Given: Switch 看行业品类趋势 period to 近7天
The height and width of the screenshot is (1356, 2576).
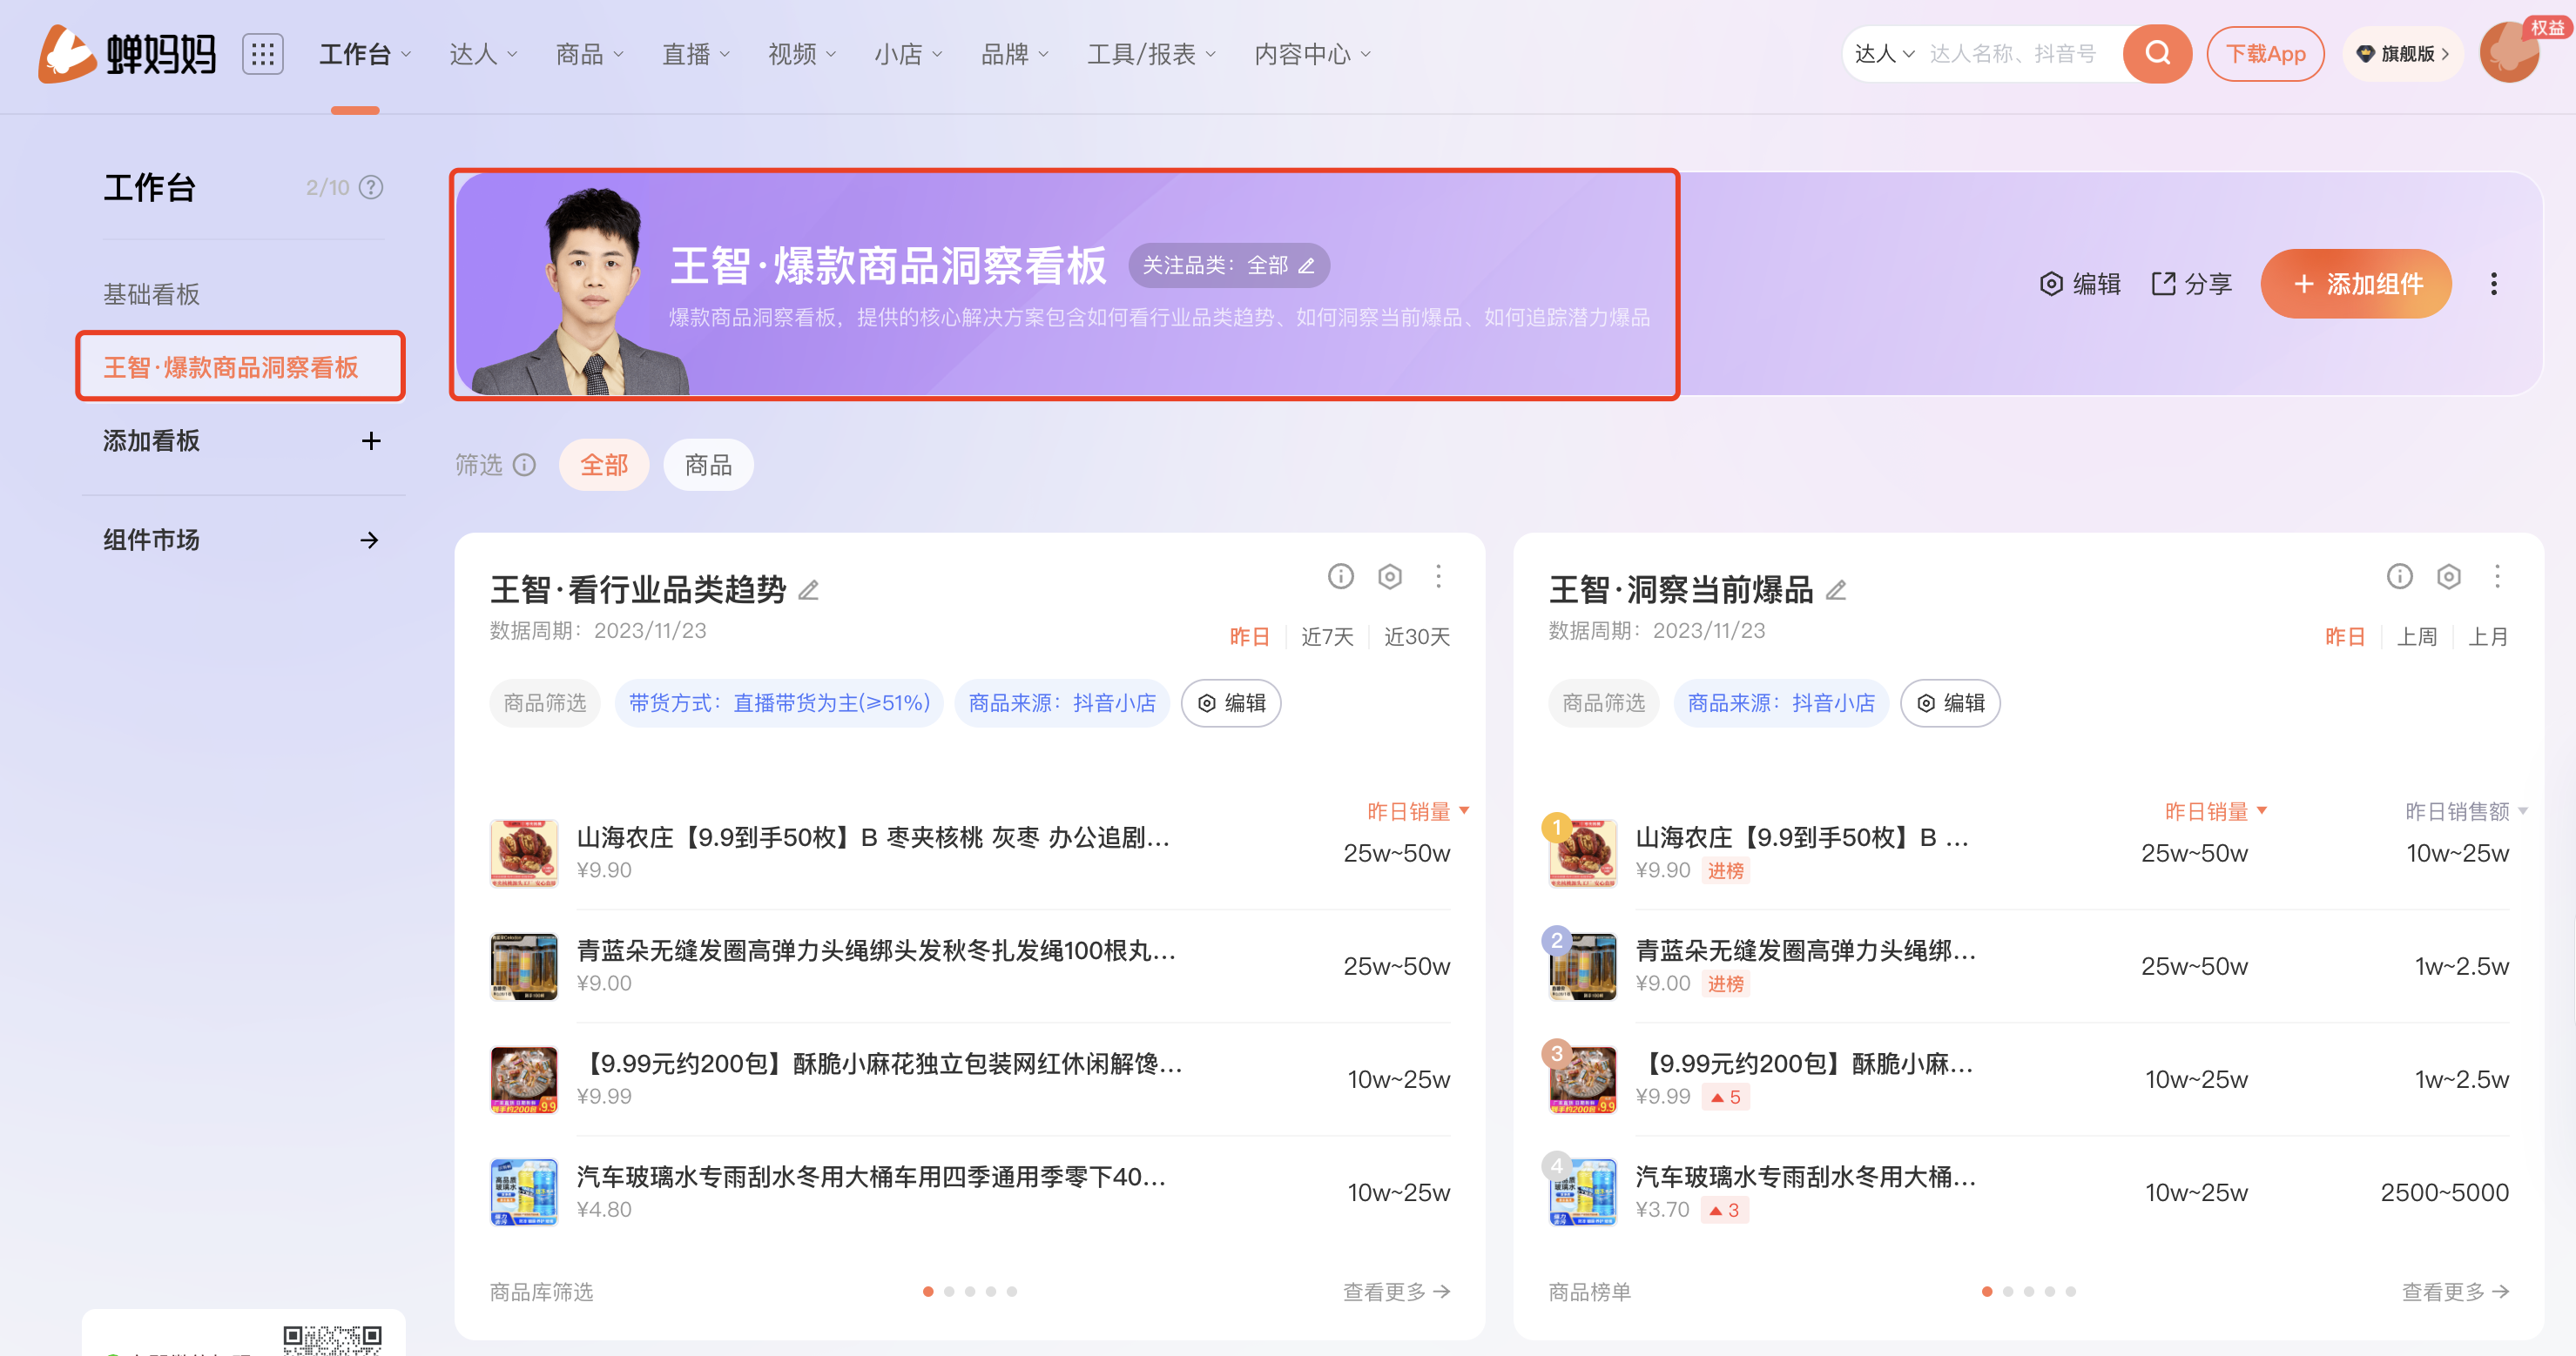Looking at the screenshot, I should 1327,636.
